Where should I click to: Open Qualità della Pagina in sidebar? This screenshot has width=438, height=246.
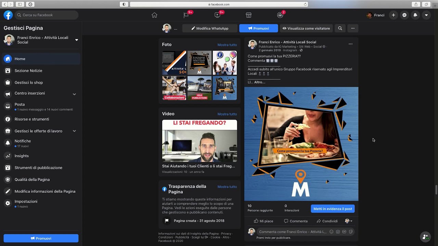tap(41, 179)
